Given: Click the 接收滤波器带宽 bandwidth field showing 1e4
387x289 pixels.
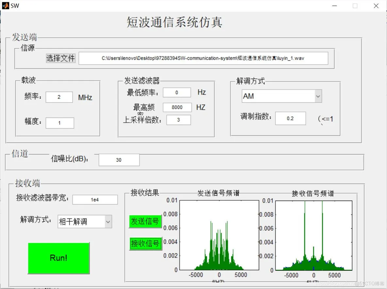Looking at the screenshot, I should click(x=95, y=199).
